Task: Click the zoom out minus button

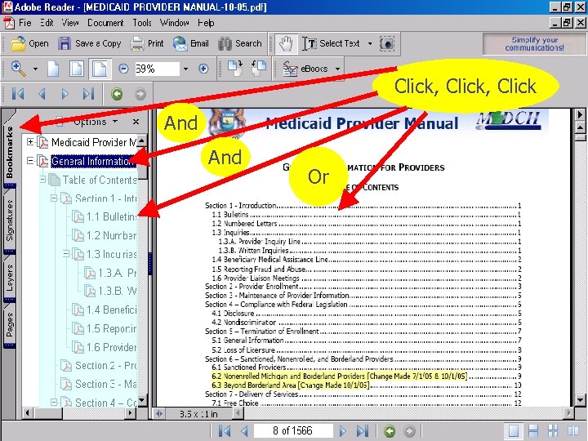Action: [x=123, y=69]
